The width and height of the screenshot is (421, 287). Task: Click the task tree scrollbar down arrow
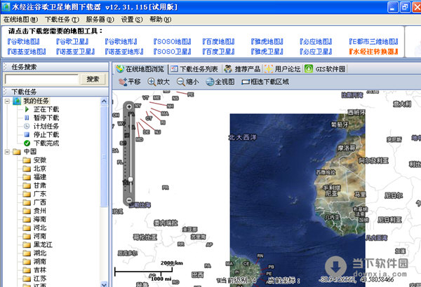[x=104, y=284]
